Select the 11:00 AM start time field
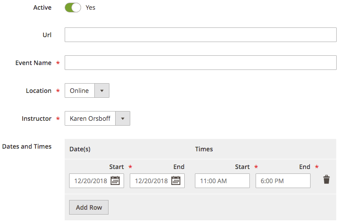Screen dimensions: 338x223 222,181
